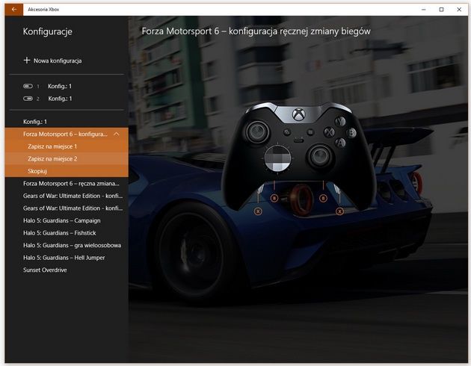The width and height of the screenshot is (471, 366).
Task: Select Forza Motorsport 6 – konfigura... profile
Action: [65, 134]
